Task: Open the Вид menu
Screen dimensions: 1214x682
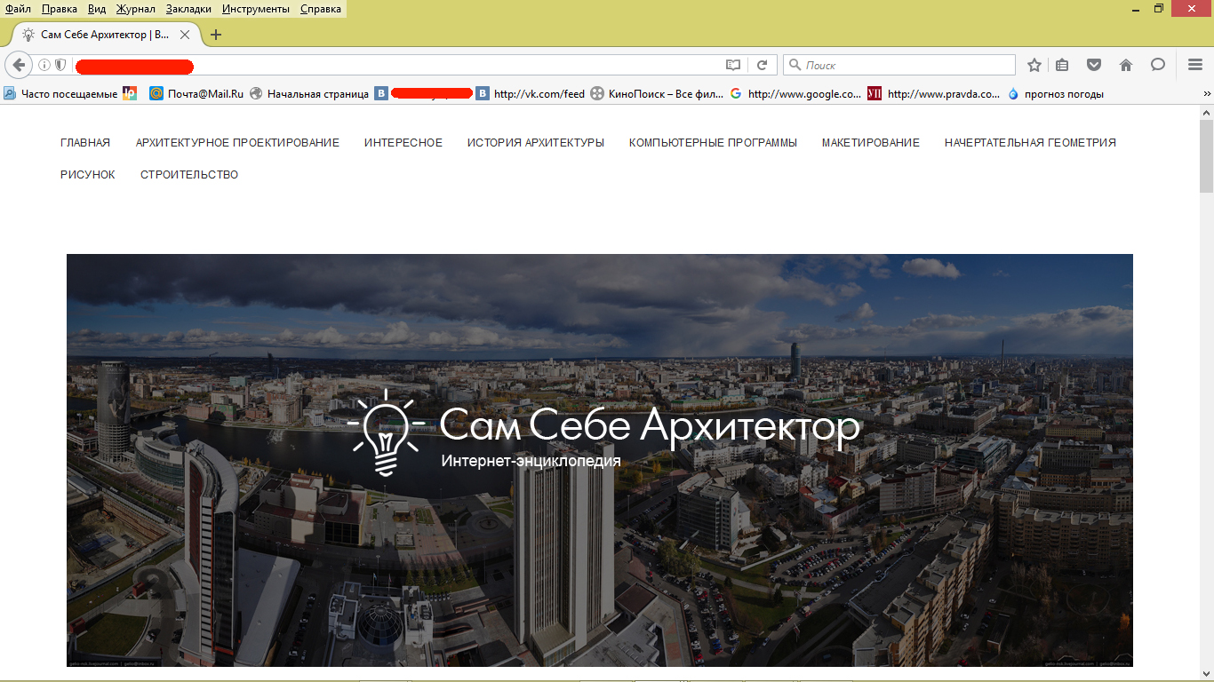Action: [x=97, y=9]
